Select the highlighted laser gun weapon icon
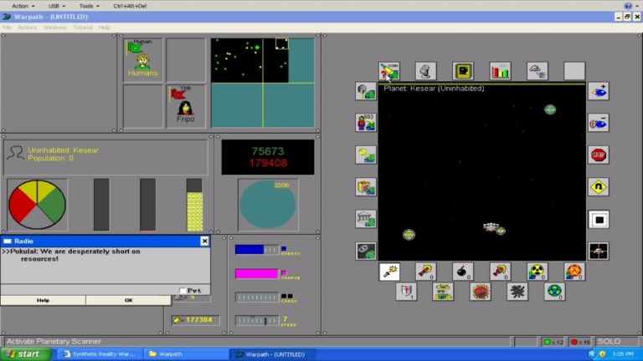The image size is (643, 361). click(x=389, y=272)
